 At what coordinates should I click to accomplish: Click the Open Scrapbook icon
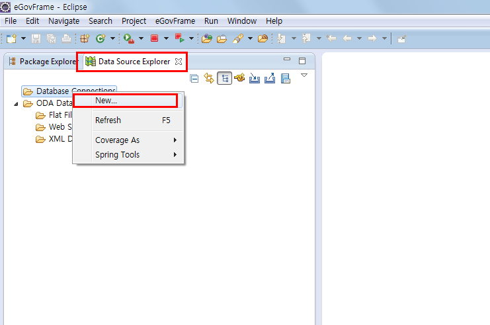click(285, 78)
